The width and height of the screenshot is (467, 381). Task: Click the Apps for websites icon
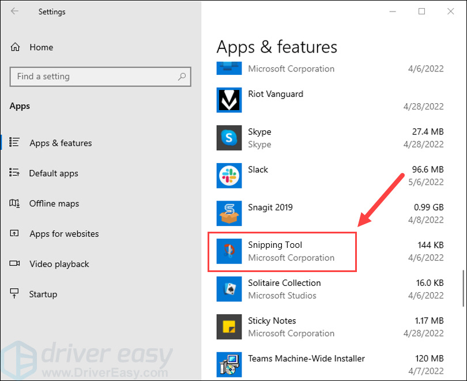coord(14,233)
